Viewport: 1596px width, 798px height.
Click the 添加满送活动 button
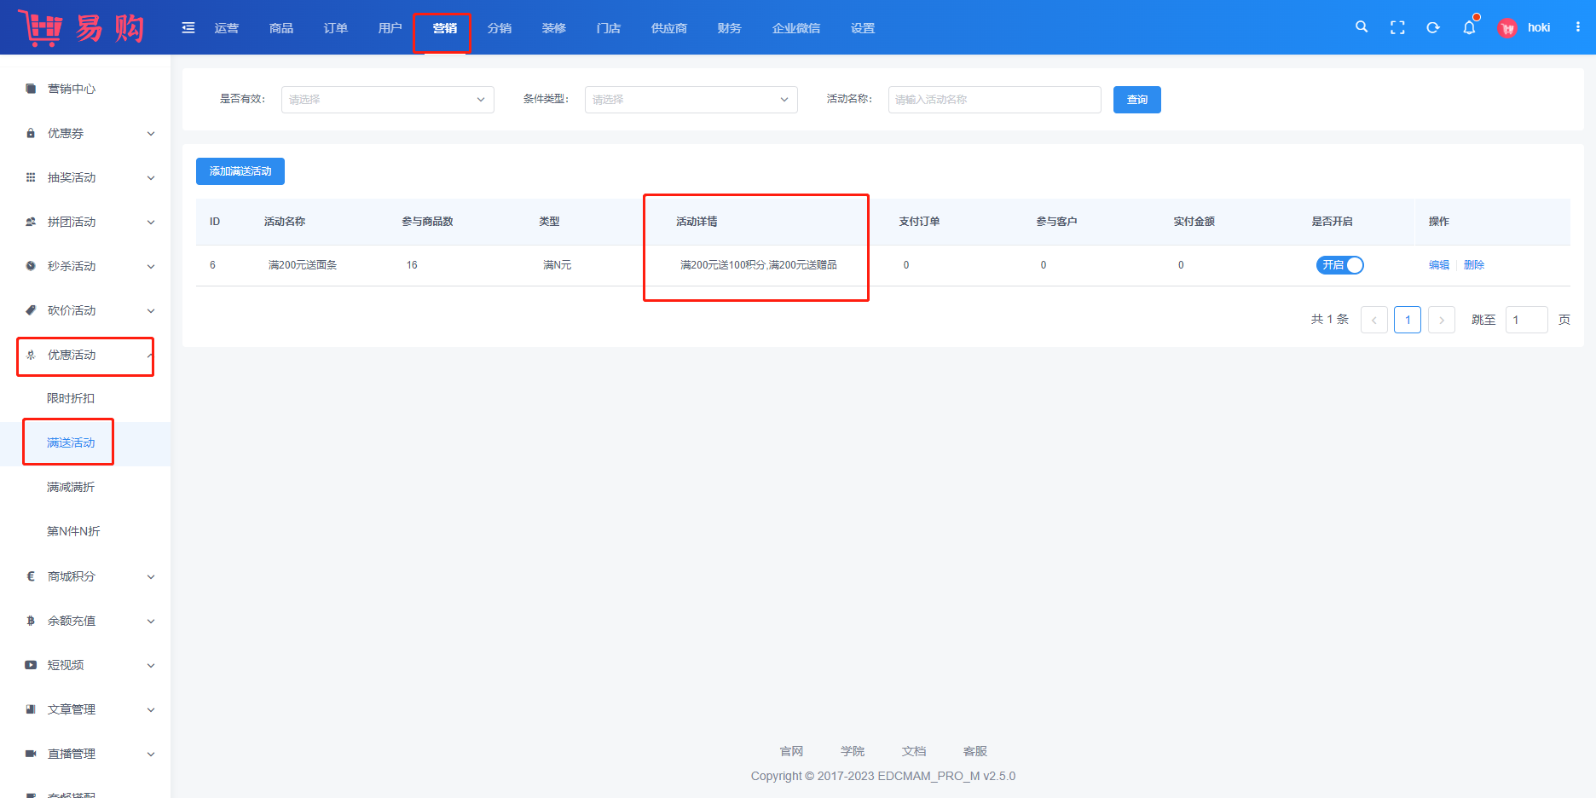(240, 171)
